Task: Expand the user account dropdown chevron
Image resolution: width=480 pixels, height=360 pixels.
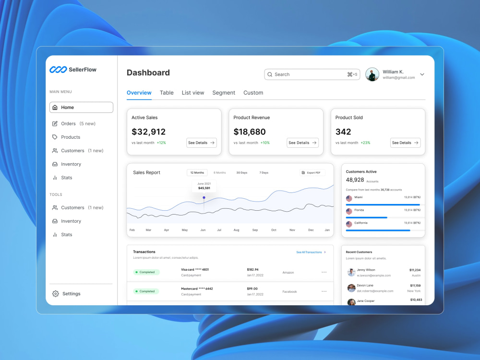Action: pos(422,74)
